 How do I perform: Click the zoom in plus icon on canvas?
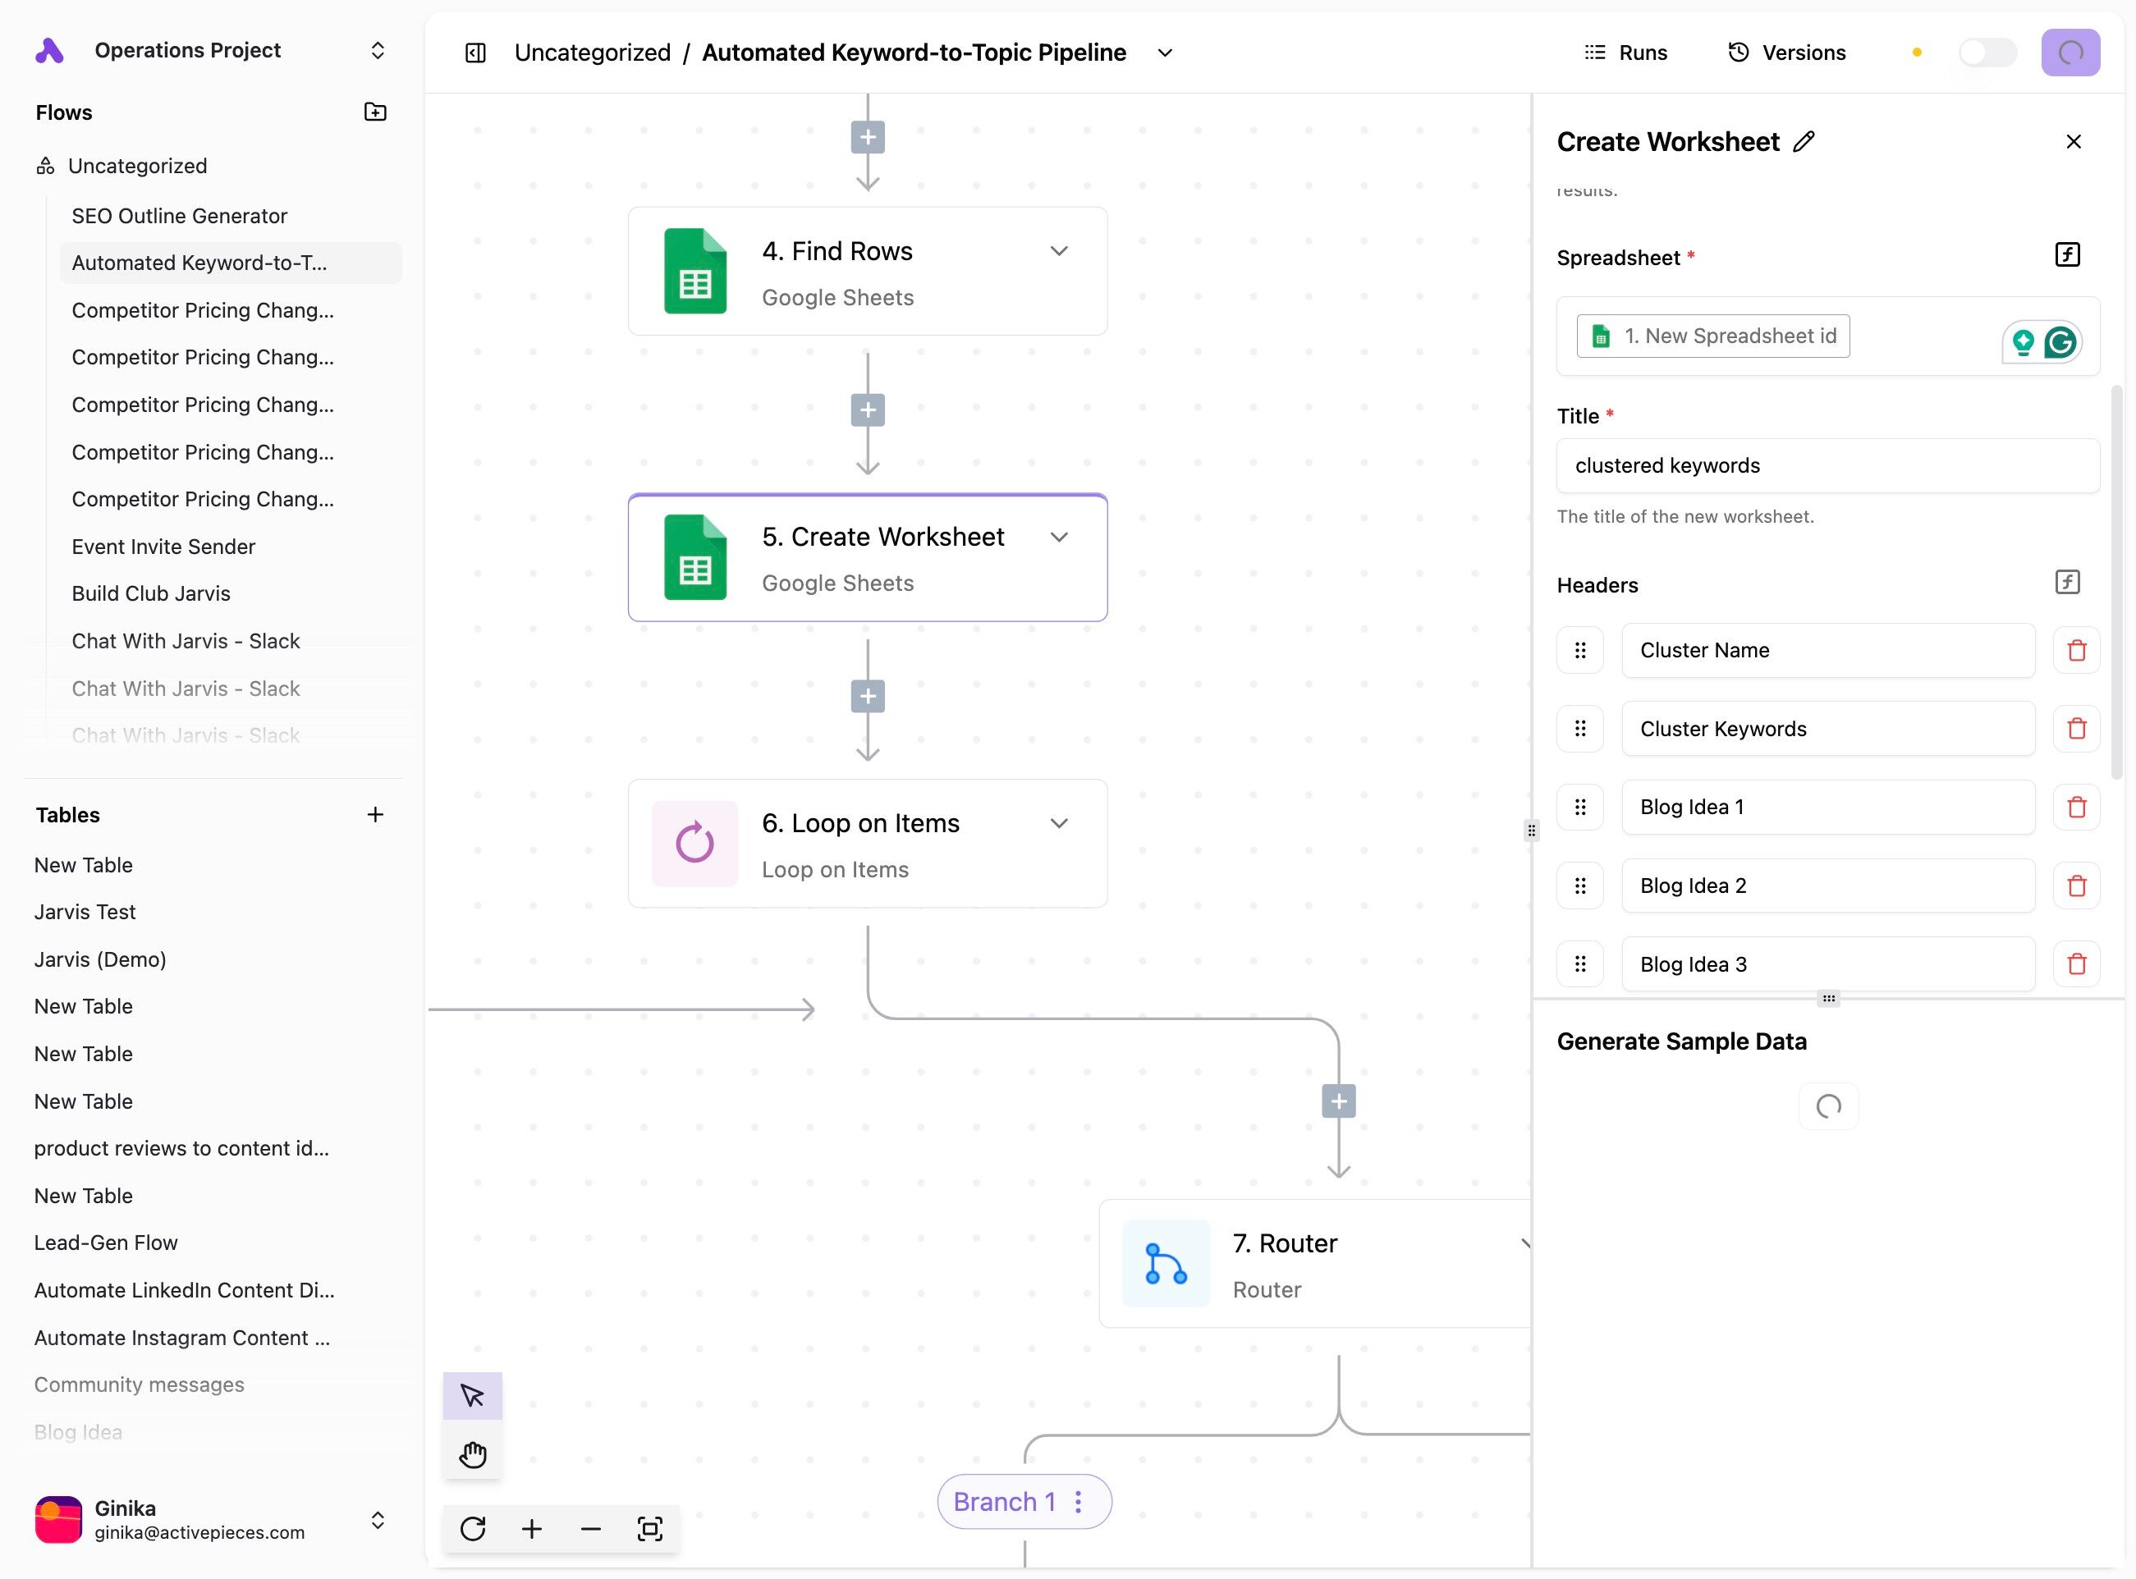coord(532,1528)
